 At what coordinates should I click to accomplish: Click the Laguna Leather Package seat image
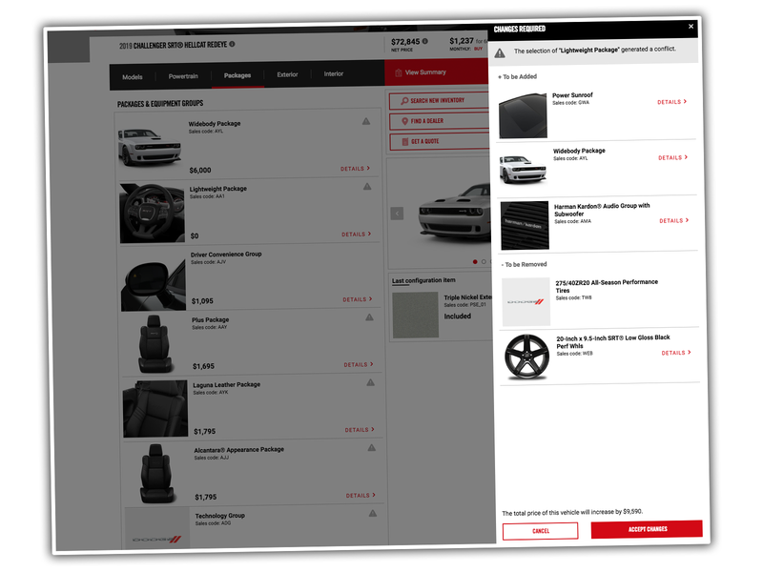pyautogui.click(x=155, y=409)
